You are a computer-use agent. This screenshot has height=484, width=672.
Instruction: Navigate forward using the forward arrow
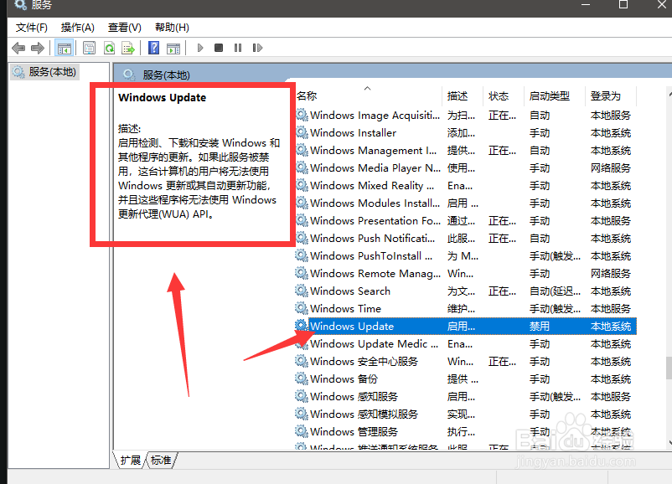tap(36, 48)
